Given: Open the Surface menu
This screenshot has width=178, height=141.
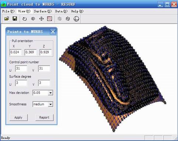Looking at the screenshot, I should pos(43,11).
